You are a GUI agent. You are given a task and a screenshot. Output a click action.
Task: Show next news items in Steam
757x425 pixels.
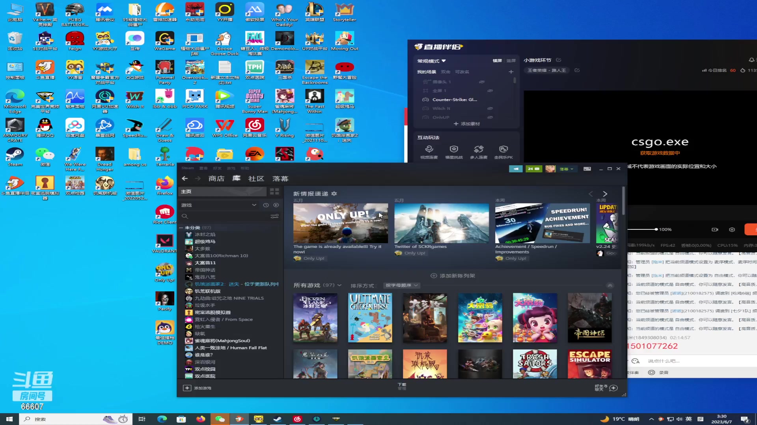point(605,194)
